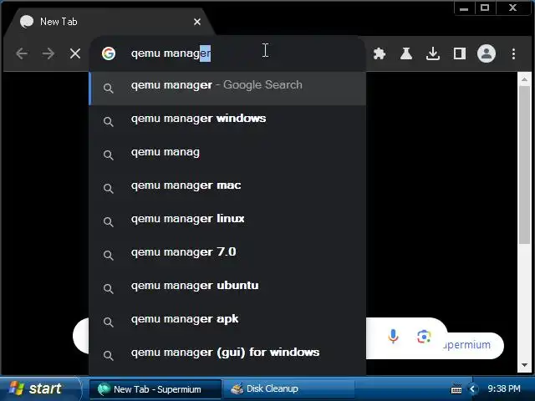
Task: Choose 'qemu manager windows' suggestion
Action: tap(227, 122)
